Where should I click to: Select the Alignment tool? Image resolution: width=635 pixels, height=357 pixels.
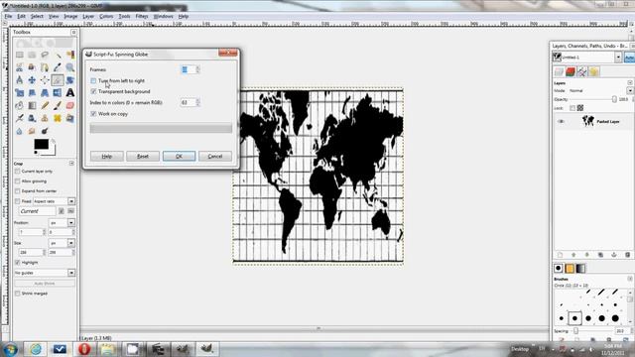tap(45, 80)
